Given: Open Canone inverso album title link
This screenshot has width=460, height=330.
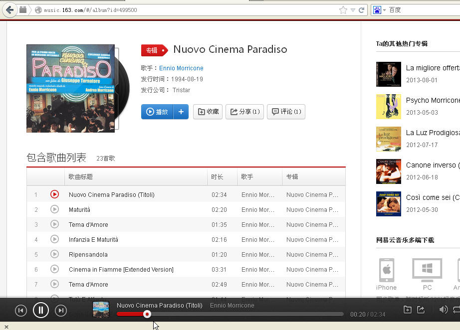Looking at the screenshot, I should 433,165.
